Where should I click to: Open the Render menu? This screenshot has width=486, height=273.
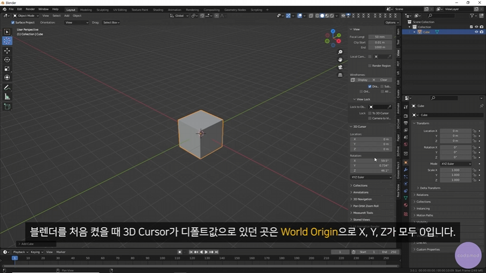pyautogui.click(x=30, y=9)
